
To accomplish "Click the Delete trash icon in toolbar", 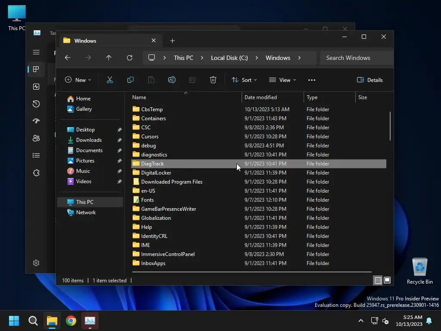I will (x=213, y=80).
